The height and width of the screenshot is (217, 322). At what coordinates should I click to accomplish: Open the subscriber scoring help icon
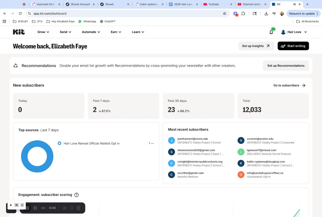(76, 195)
